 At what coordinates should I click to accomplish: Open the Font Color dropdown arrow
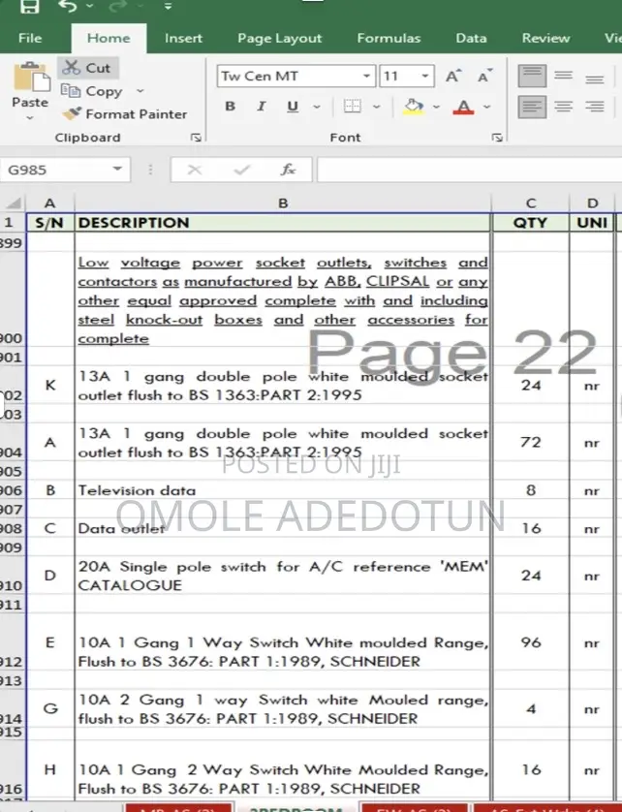point(486,108)
